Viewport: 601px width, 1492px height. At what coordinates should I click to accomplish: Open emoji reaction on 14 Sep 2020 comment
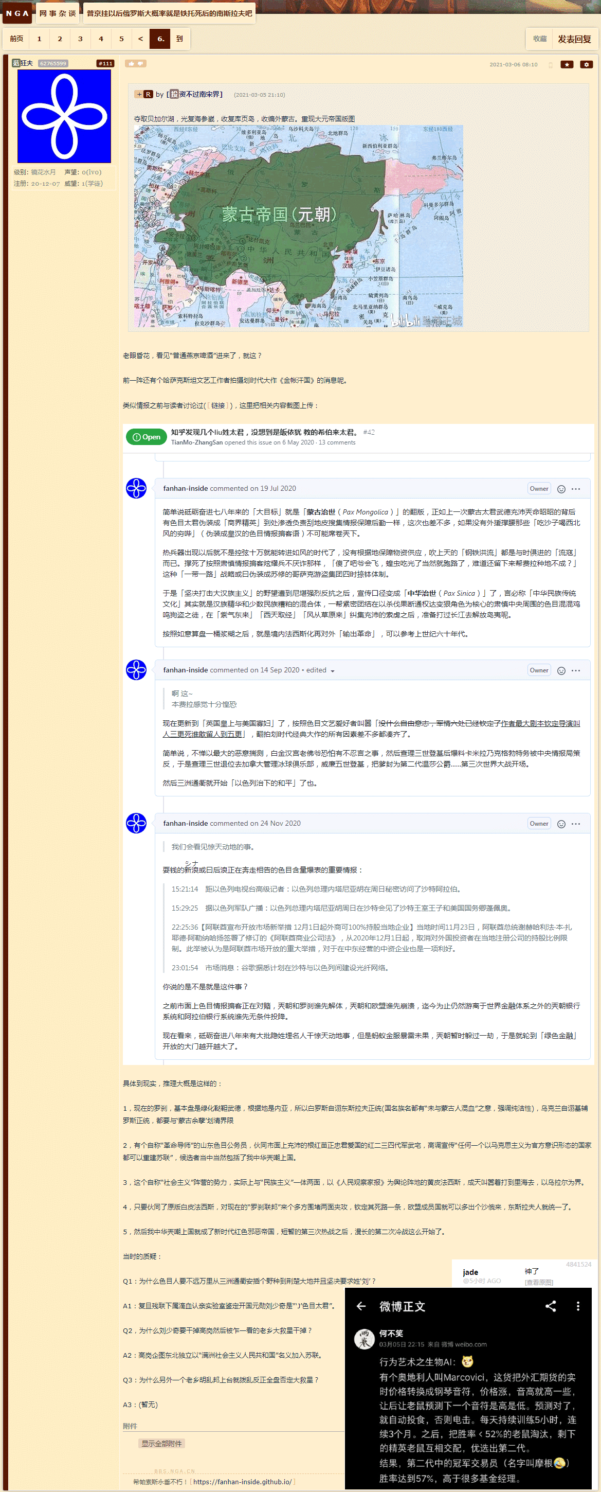(561, 671)
